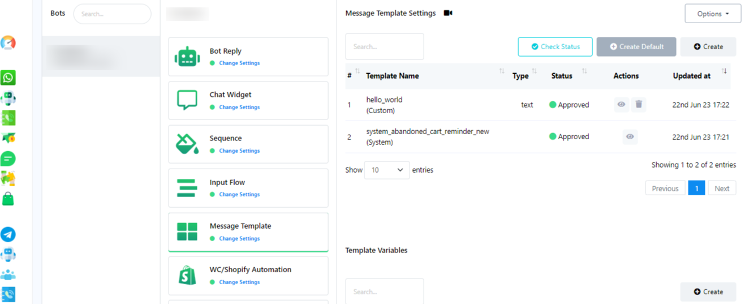Open the dashboard speedometer icon in sidebar
The width and height of the screenshot is (745, 304).
tap(8, 42)
